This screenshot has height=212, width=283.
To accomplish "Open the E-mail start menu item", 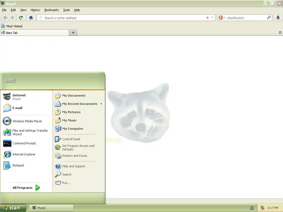I will pos(26,108).
